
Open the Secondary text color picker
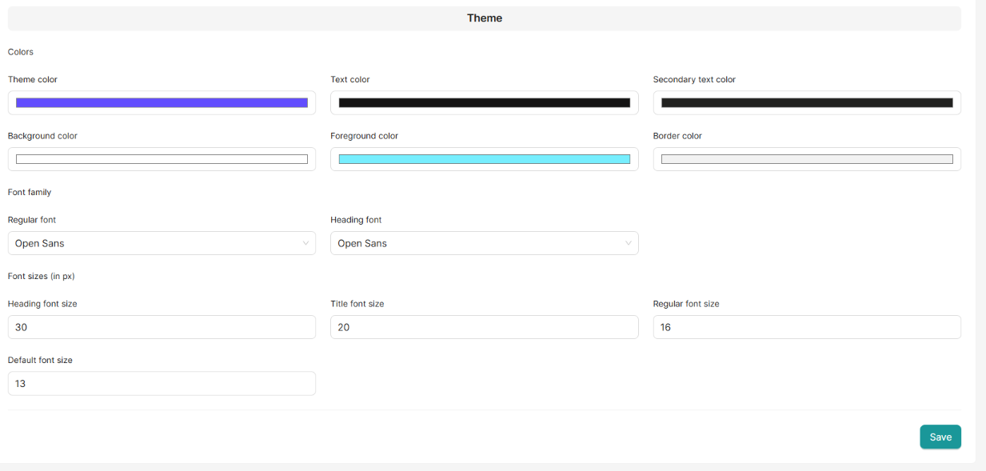coord(806,102)
